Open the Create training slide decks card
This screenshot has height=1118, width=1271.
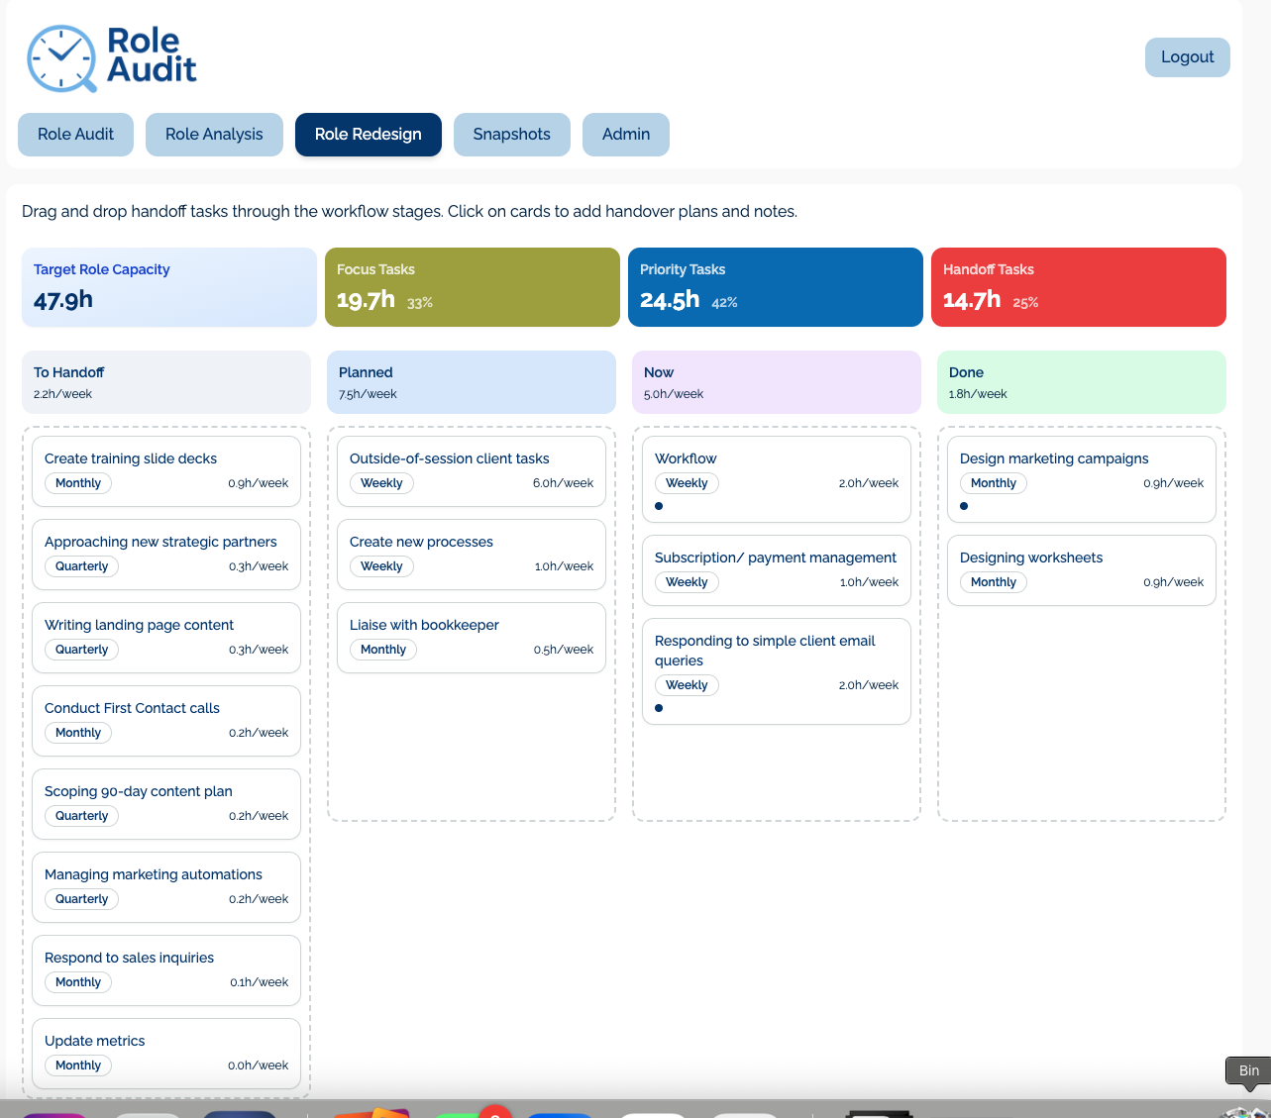pos(166,470)
